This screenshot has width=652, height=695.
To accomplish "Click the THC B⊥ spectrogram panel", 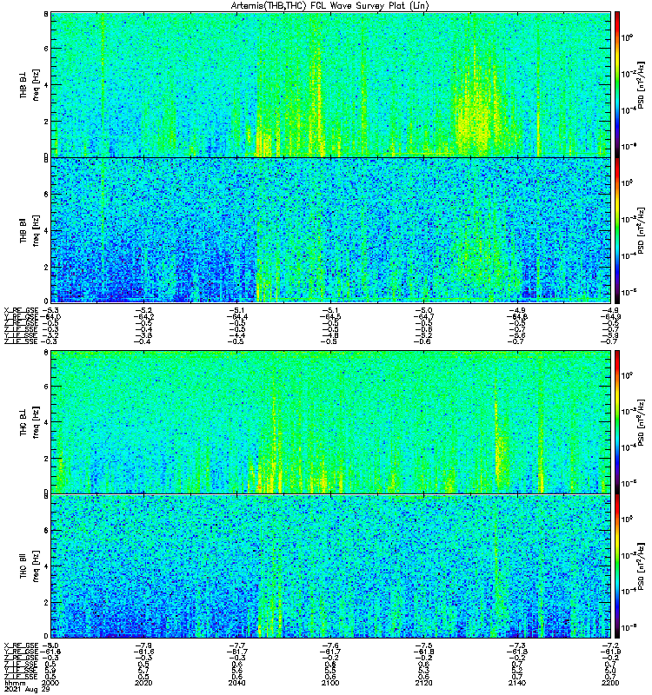I will pos(331,421).
